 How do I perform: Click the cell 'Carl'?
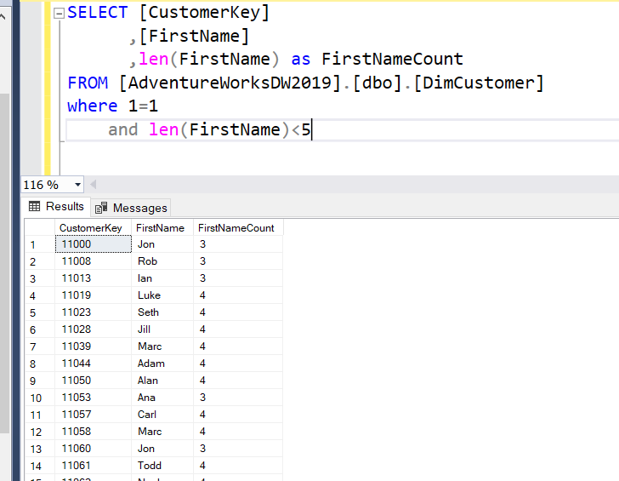click(x=162, y=414)
